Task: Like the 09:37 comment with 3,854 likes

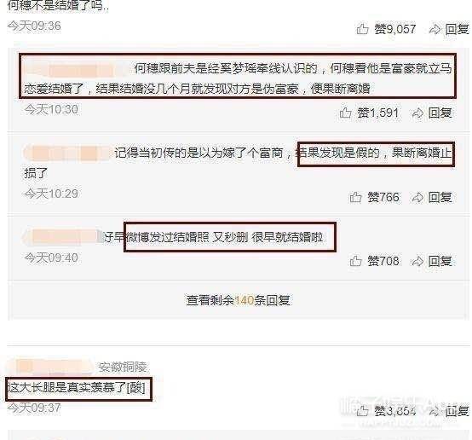Action: click(362, 411)
